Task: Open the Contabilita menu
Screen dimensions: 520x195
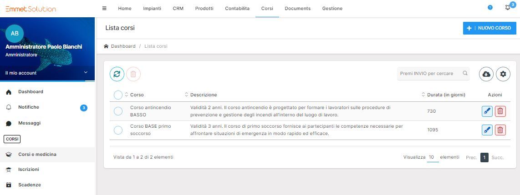Action: [x=237, y=8]
